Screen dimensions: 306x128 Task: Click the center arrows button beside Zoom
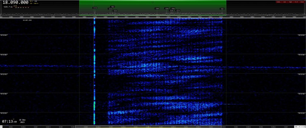tap(296, 2)
